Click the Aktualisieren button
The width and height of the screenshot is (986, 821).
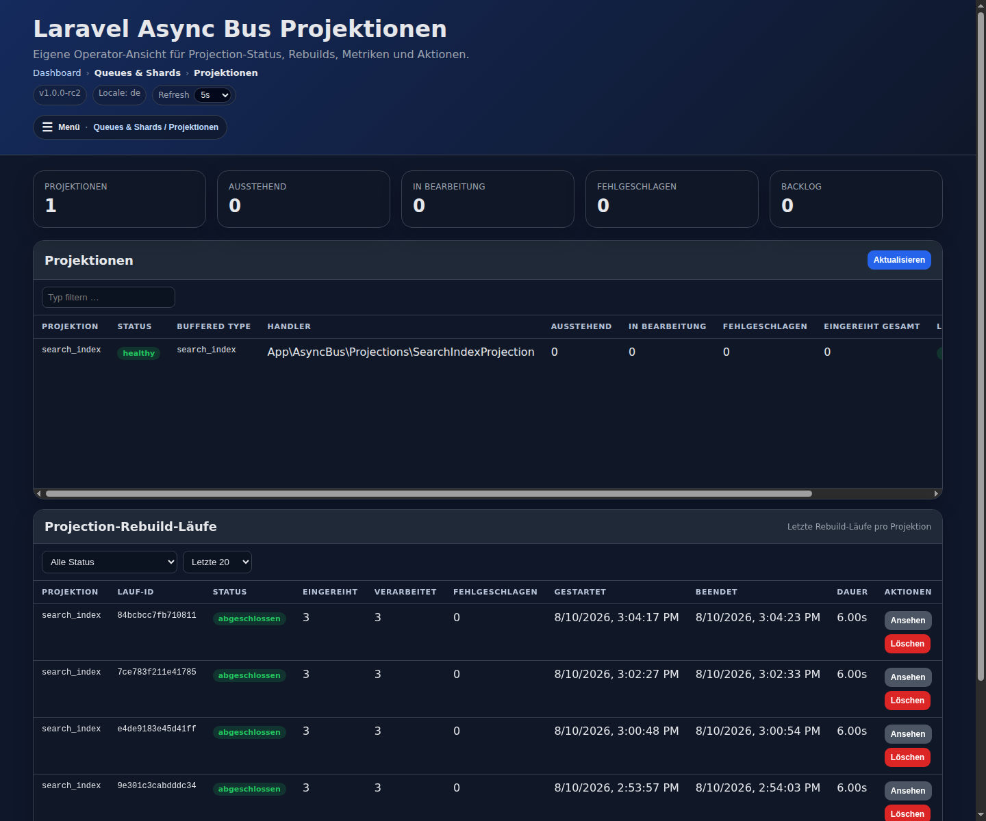tap(899, 260)
